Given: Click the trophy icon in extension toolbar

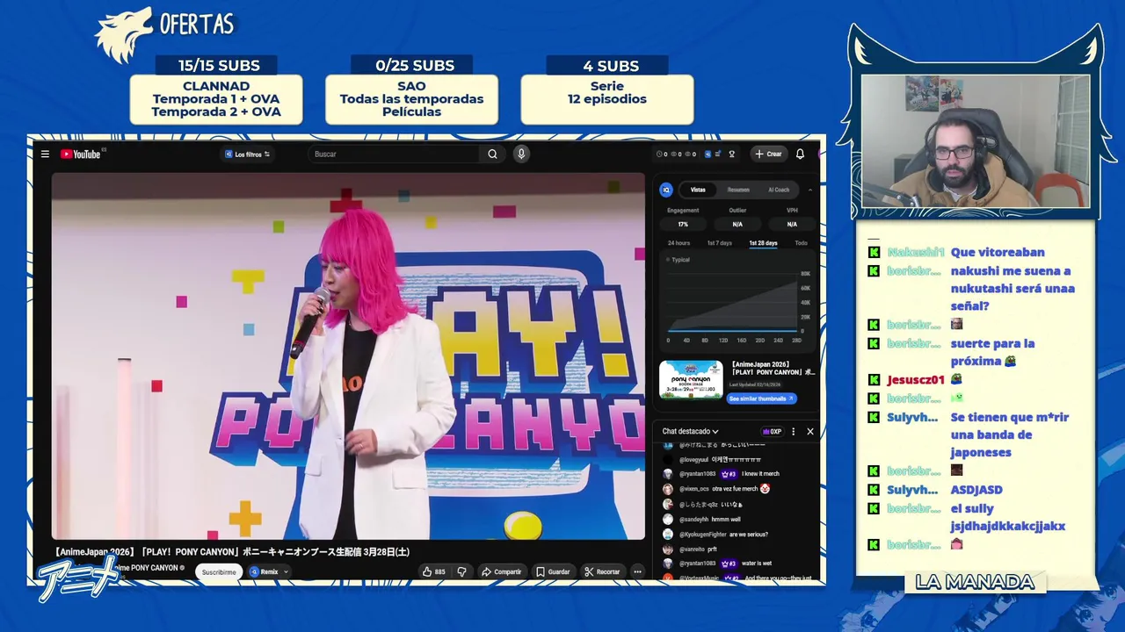Looking at the screenshot, I should point(731,154).
